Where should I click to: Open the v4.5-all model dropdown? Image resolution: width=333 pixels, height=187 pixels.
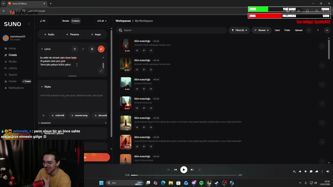(x=102, y=21)
